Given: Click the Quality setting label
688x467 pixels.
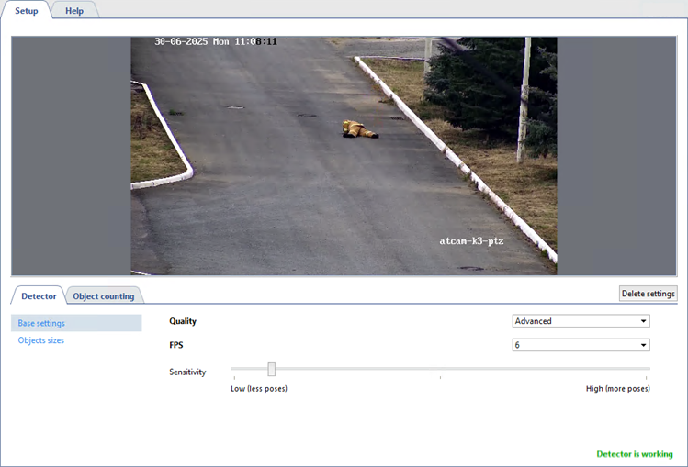Looking at the screenshot, I should (x=183, y=321).
